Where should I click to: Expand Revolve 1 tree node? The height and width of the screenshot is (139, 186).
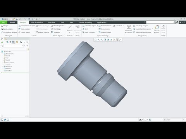(2, 66)
